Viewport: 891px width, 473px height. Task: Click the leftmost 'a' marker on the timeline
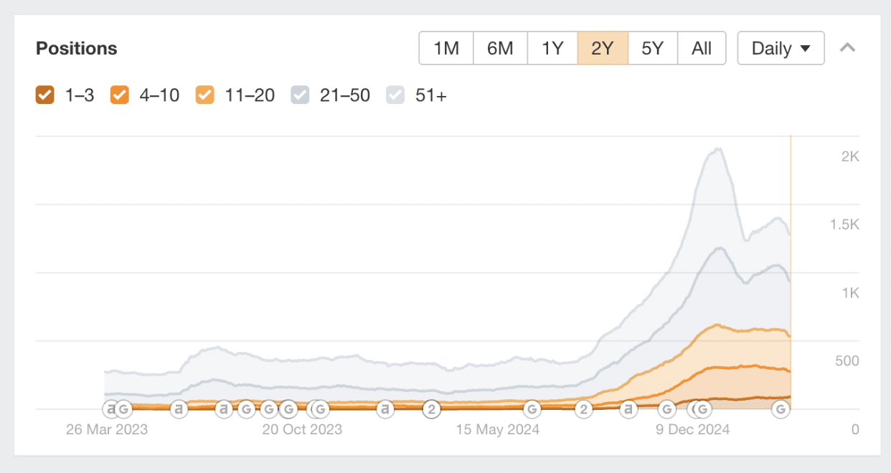[x=110, y=409]
